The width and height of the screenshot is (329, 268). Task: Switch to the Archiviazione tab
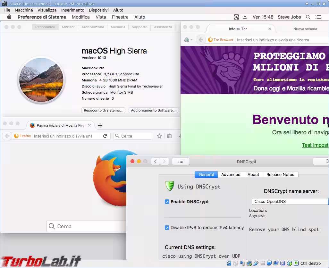tap(93, 27)
